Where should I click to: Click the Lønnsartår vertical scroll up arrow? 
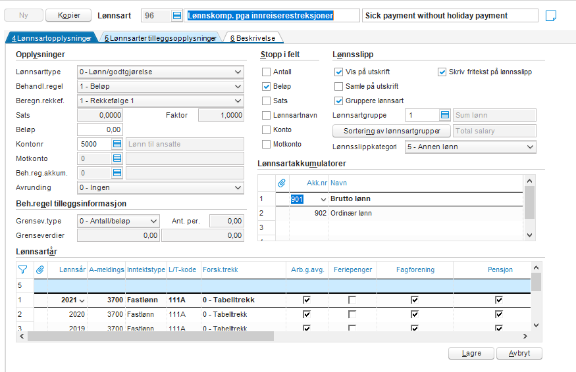pos(536,267)
